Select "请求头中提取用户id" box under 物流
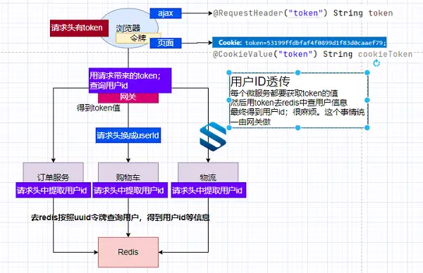Screen dimensions: 423x273 [209, 191]
